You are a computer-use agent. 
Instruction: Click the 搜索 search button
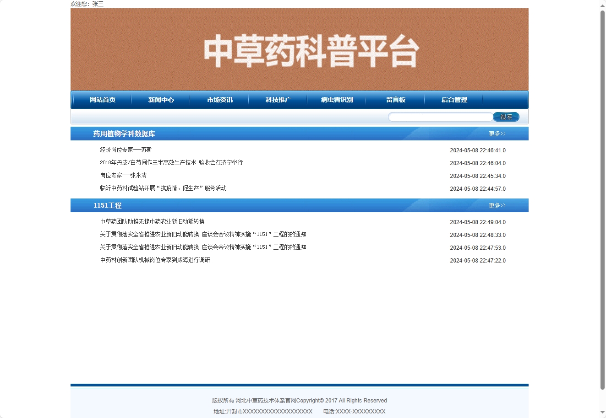point(506,117)
